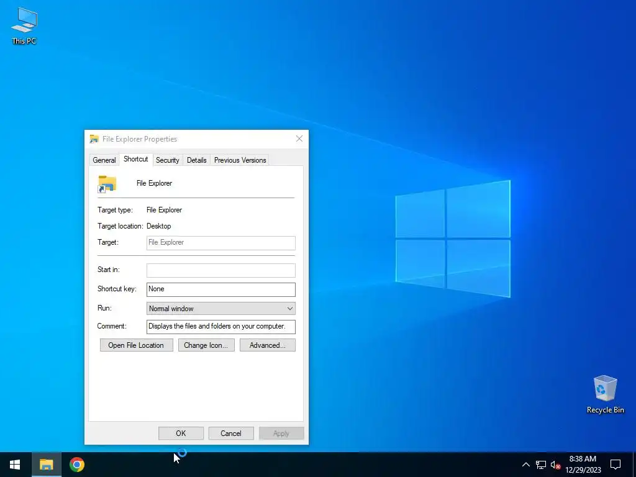This screenshot has width=636, height=477.
Task: Click File Explorer in the taskbar
Action: point(46,465)
